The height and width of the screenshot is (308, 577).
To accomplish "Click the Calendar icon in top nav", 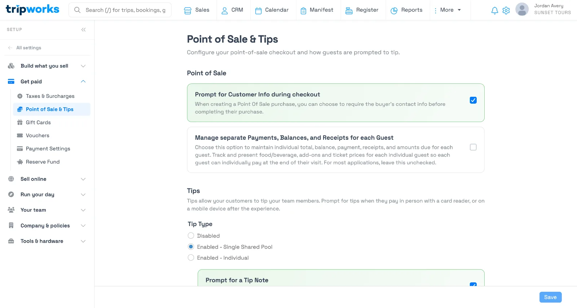I will coord(258,10).
